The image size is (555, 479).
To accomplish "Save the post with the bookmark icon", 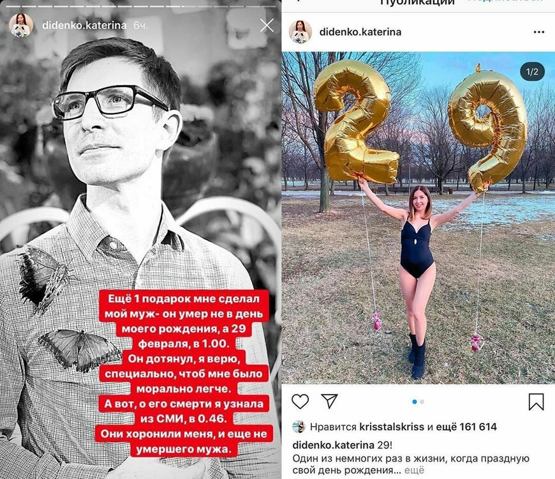I will point(536,402).
